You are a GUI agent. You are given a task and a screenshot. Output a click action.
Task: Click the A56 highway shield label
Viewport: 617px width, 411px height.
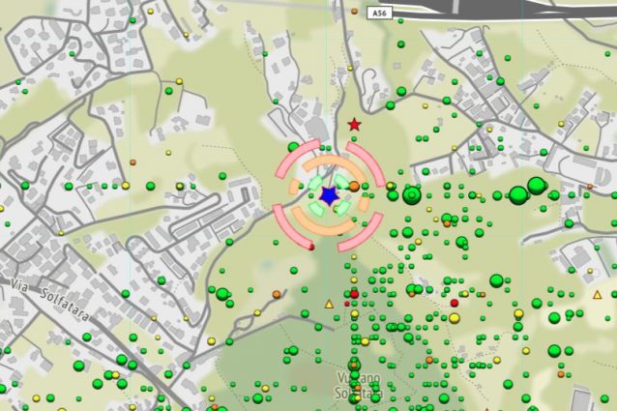coord(380,14)
